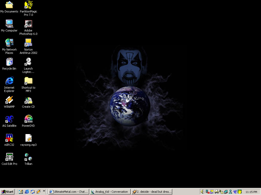Click the Create CD shortcut
This screenshot has width=261, height=195.
point(29,102)
